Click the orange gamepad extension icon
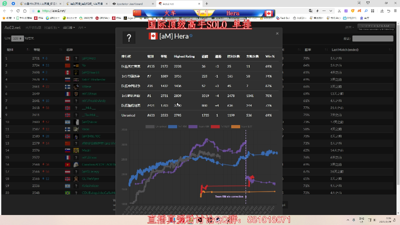 pyautogui.click(x=359, y=11)
